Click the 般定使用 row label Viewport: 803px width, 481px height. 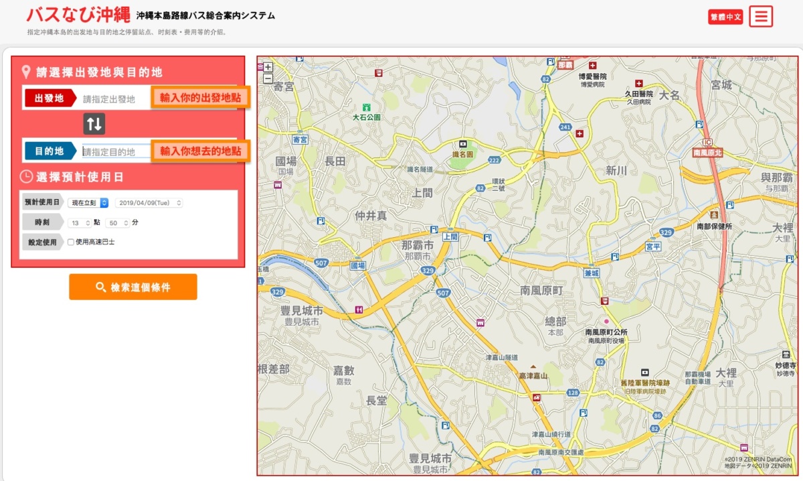point(43,242)
